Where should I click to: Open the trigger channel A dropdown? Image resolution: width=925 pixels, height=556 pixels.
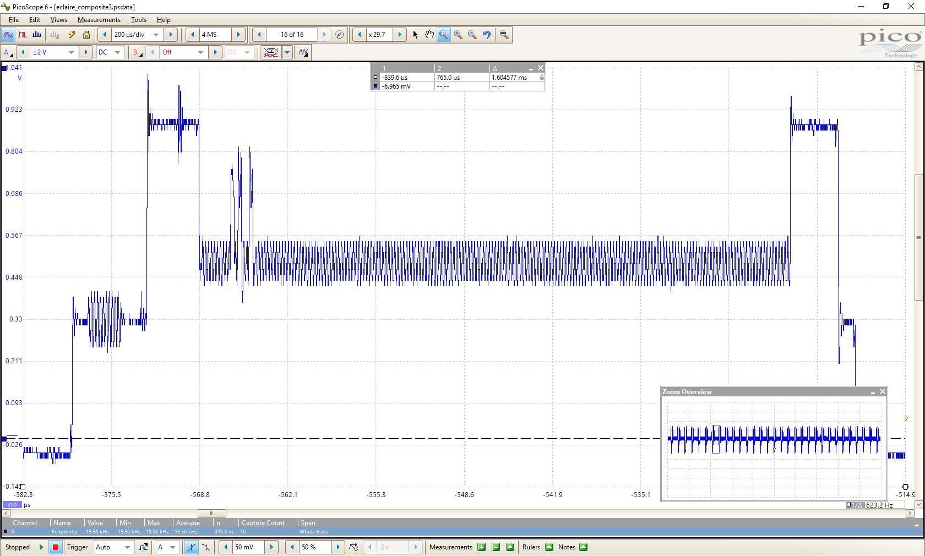coord(173,547)
